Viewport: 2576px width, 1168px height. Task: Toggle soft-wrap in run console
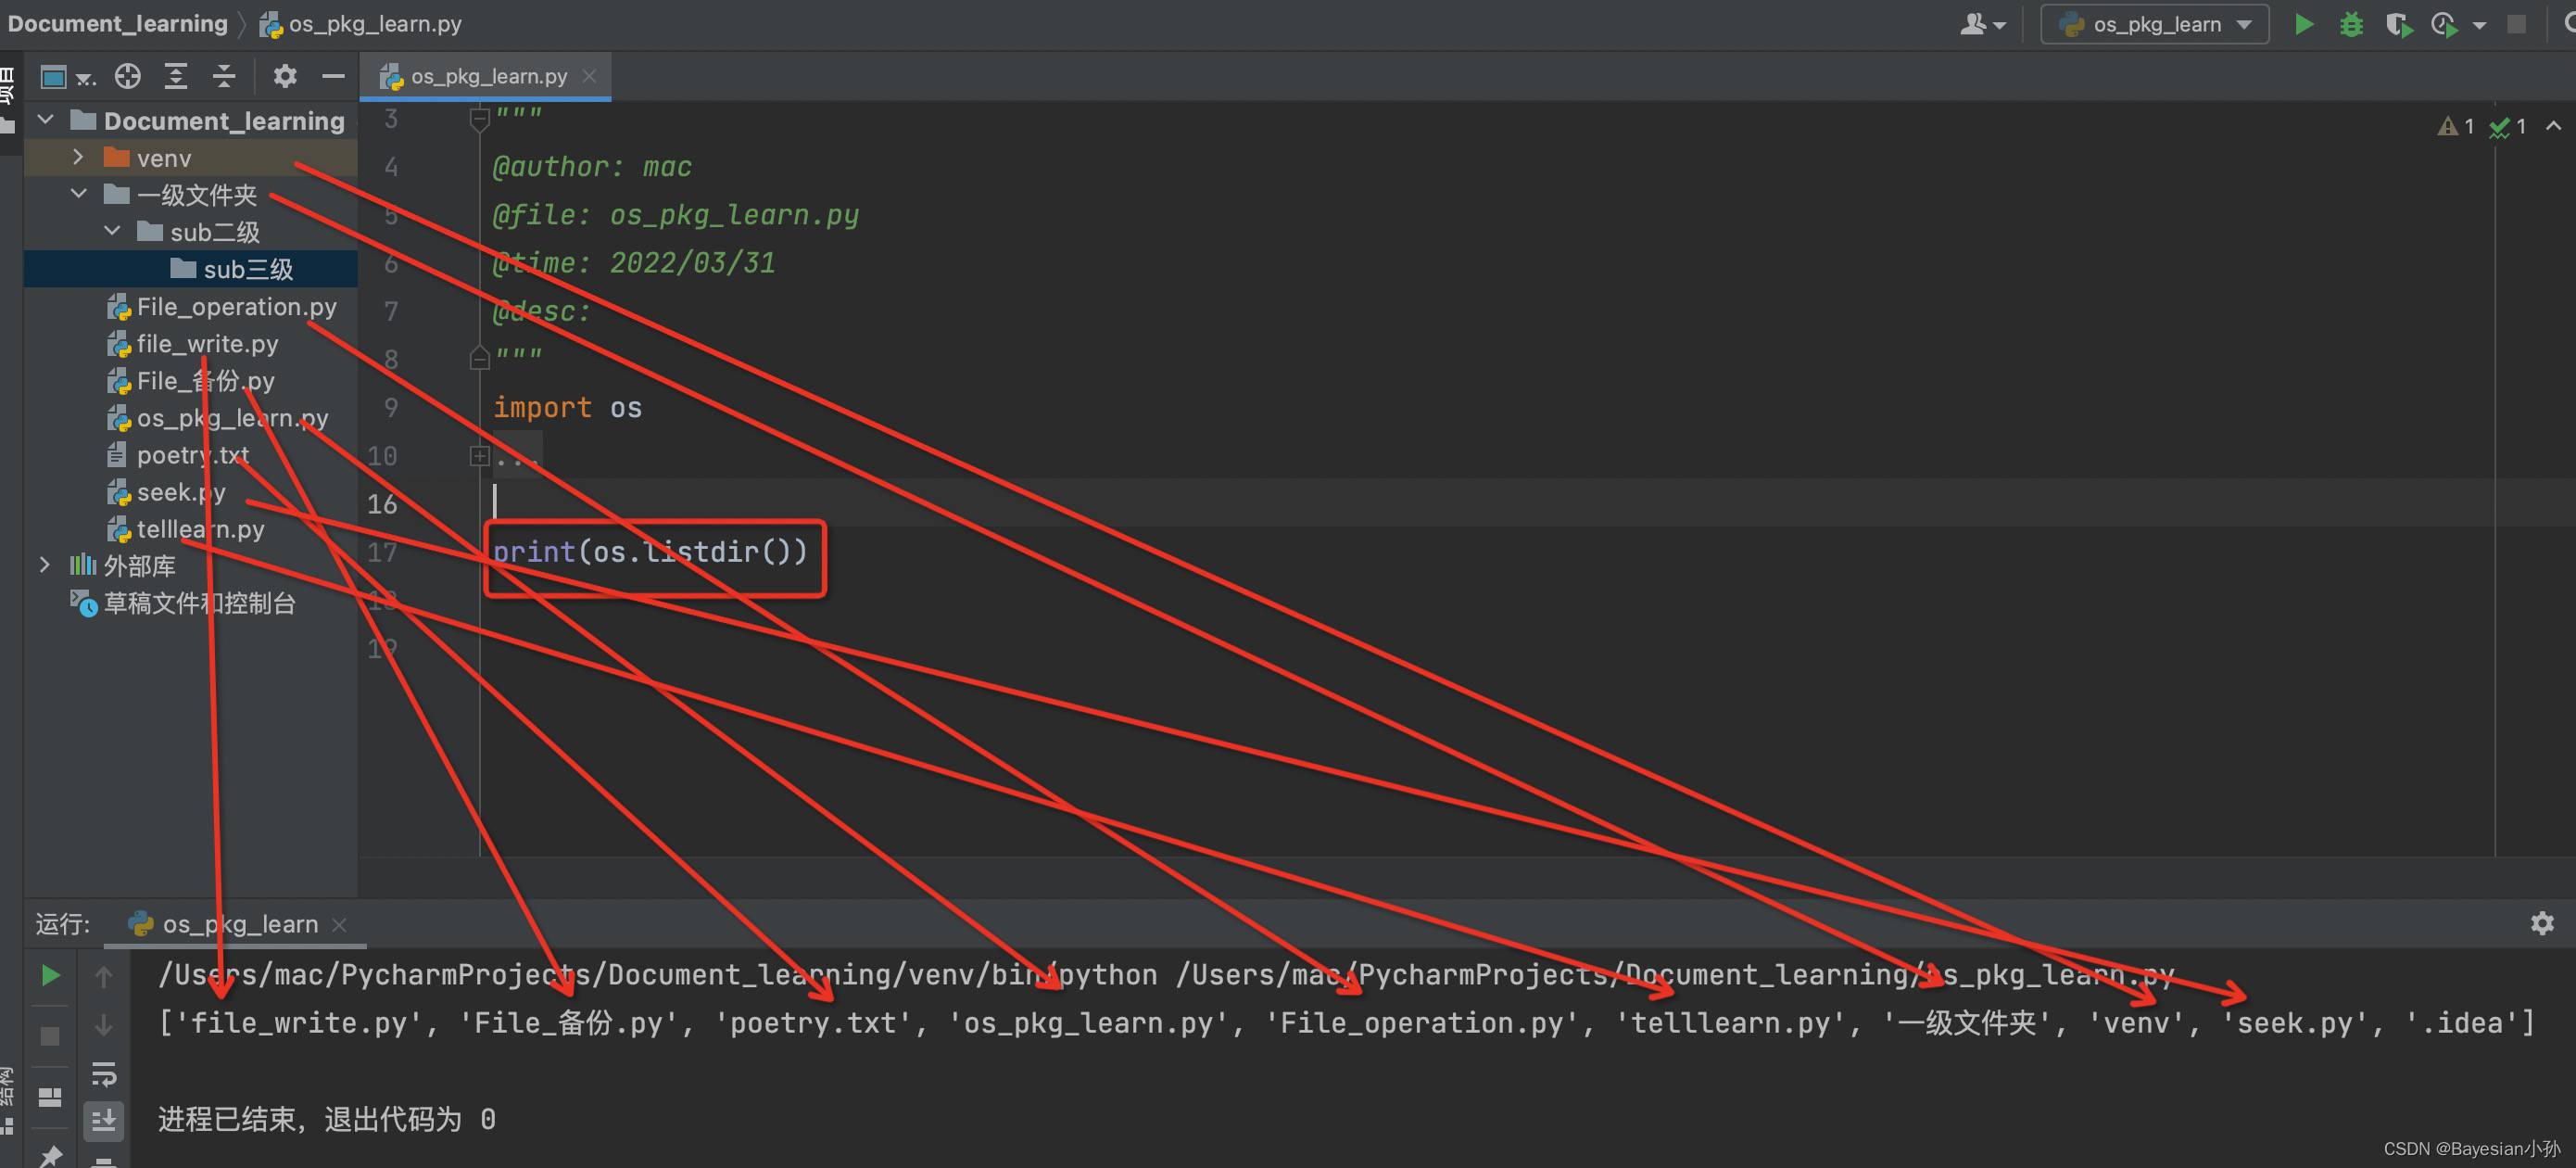tap(104, 1074)
